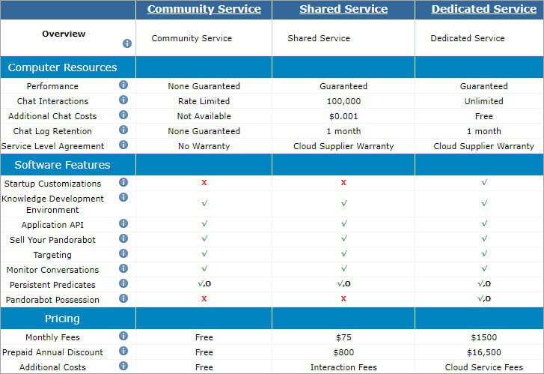Click the info icon for Prepaid Annual Discount
This screenshot has height=374, width=544.
(x=123, y=351)
